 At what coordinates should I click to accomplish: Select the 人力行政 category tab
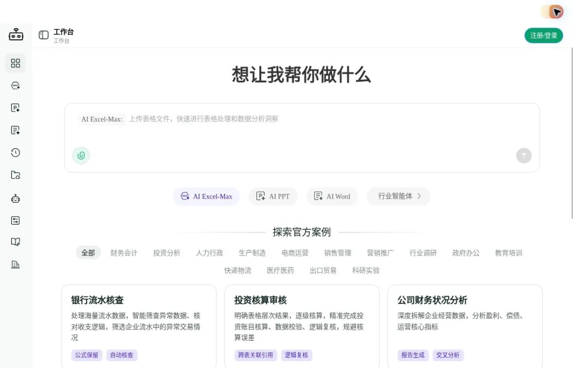[x=210, y=253]
